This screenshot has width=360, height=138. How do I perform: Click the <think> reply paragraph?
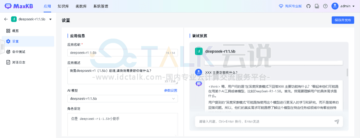[274, 92]
